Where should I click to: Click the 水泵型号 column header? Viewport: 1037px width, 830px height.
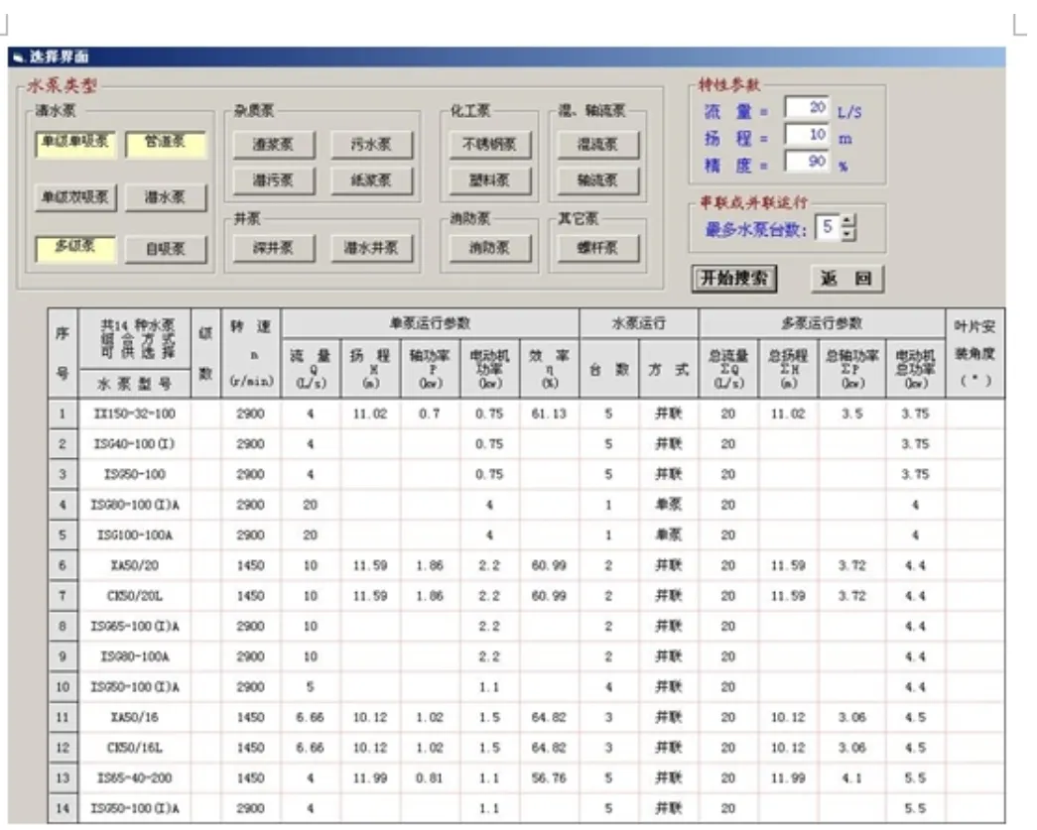click(x=135, y=384)
